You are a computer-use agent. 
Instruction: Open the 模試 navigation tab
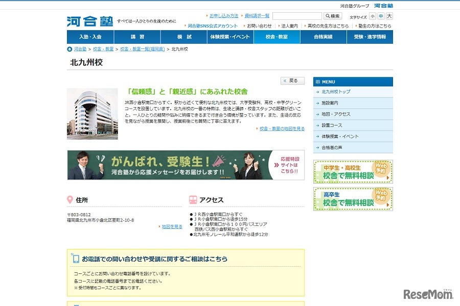(x=183, y=37)
